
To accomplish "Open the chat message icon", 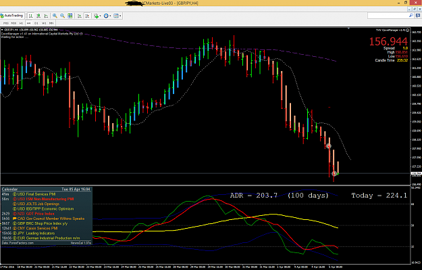I will (x=418, y=16).
